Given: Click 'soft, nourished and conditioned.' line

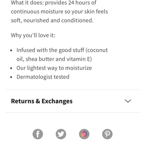Looking at the screenshot, I should tap(52, 20).
